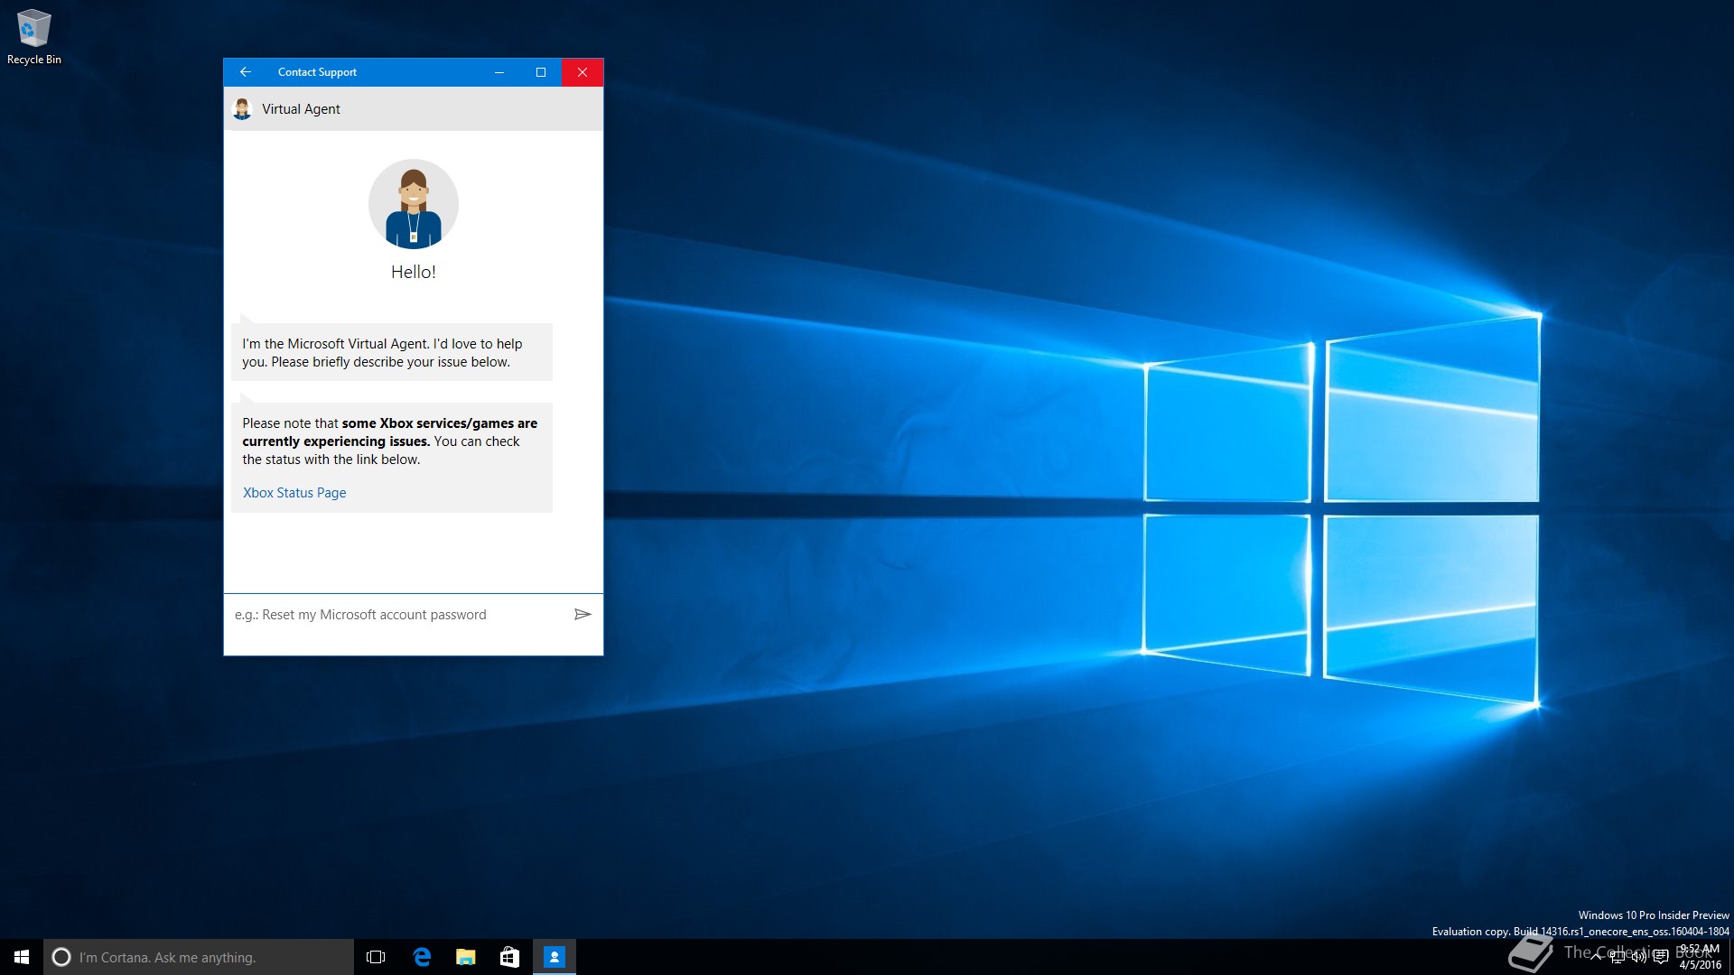Open network status tray icon

click(1617, 957)
